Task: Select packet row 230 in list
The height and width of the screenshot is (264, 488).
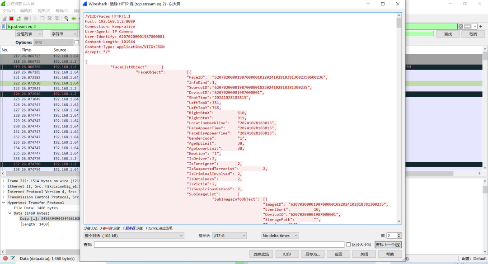Action: coord(40,127)
